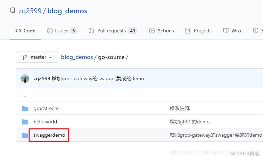Screen dimensions: 263x159
Task: Click the swaggerdemo folder icon
Action: tap(25, 135)
